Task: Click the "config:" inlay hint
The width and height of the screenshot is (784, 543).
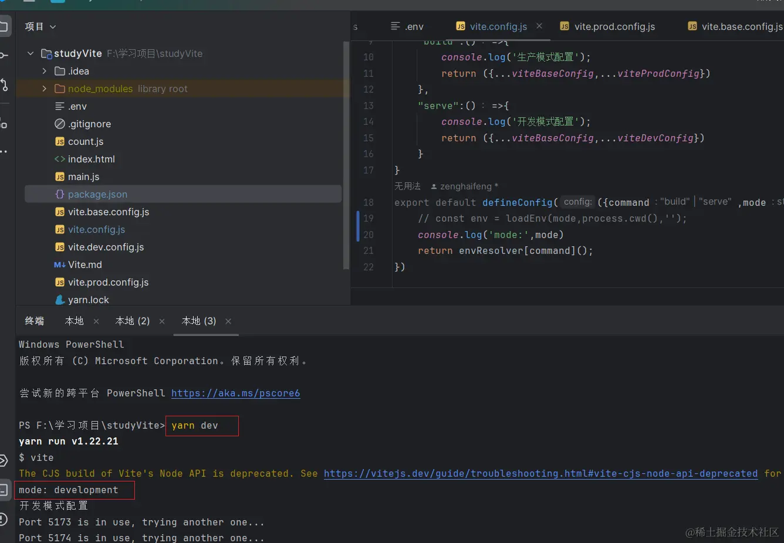Action: coord(577,202)
